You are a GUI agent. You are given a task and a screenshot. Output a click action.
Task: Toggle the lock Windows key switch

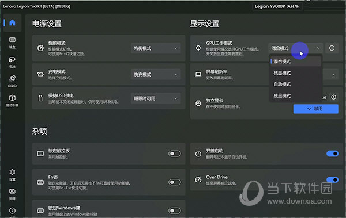click(x=175, y=211)
